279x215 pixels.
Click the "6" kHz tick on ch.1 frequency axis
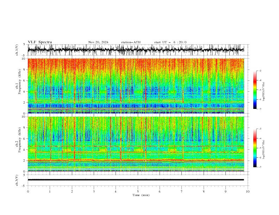[x=24, y=80]
